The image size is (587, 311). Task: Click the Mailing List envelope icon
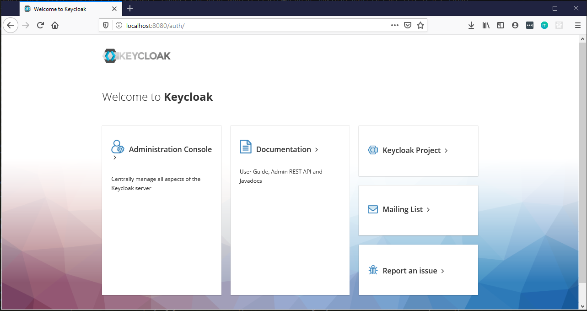tap(373, 209)
